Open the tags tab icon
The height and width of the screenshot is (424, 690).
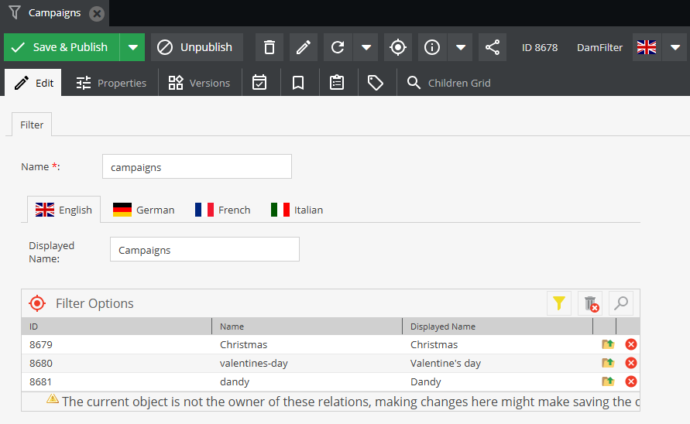pos(376,83)
